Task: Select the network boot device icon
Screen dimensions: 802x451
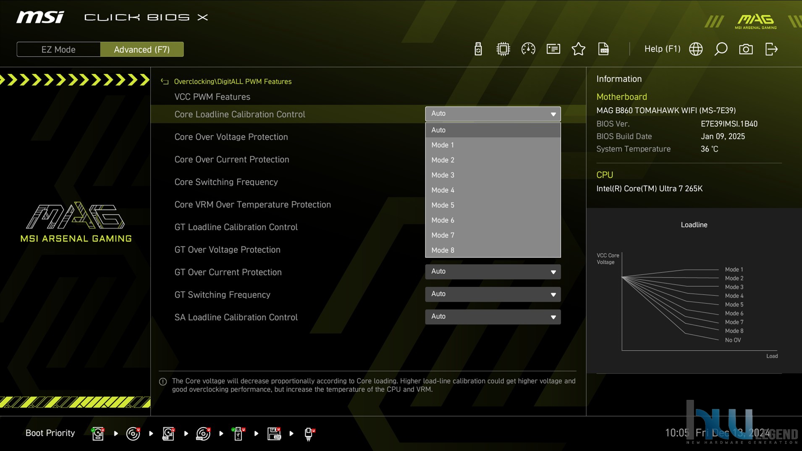Action: click(x=309, y=433)
